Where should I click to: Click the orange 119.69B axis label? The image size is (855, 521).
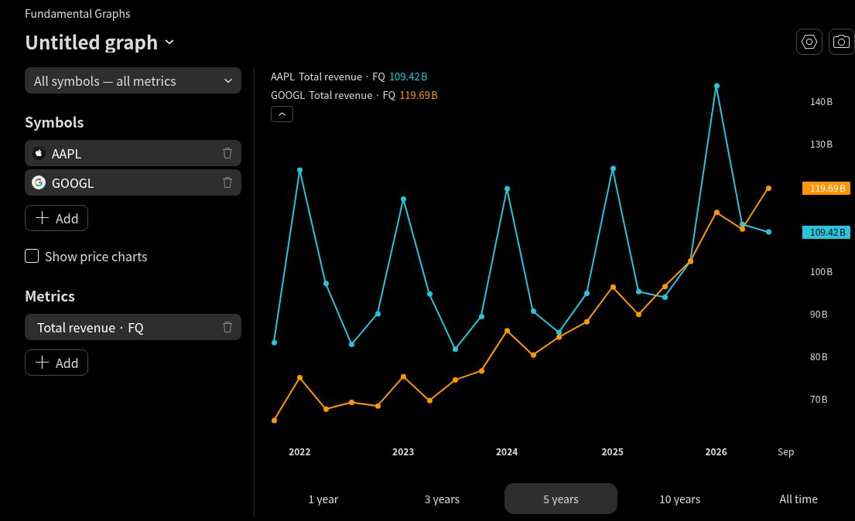(826, 188)
